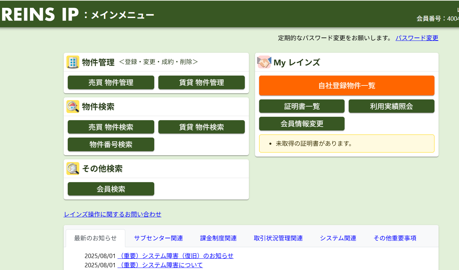Screen dimensions: 459x270
Task: Open 利用実績照会
Action: pos(391,106)
